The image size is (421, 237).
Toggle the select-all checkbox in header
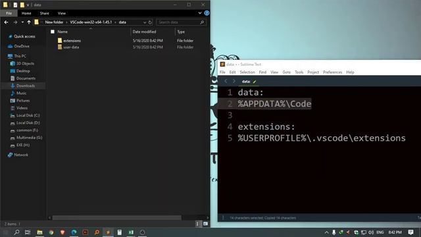pos(53,32)
